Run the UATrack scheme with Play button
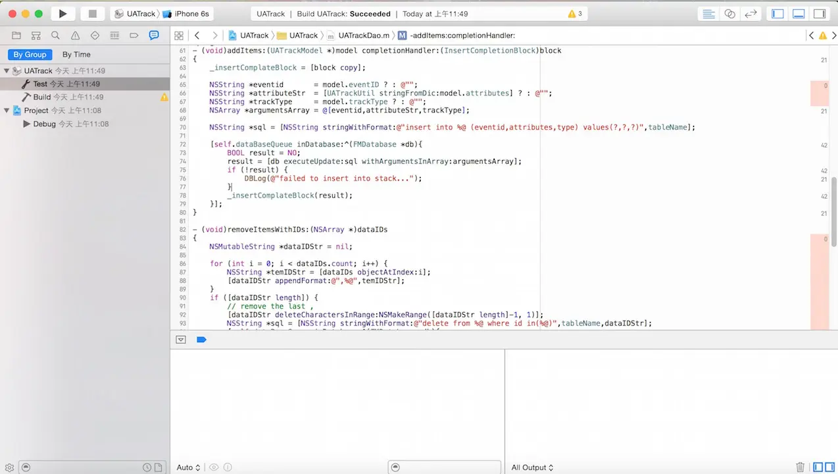Viewport: 838px width, 474px height. point(62,14)
